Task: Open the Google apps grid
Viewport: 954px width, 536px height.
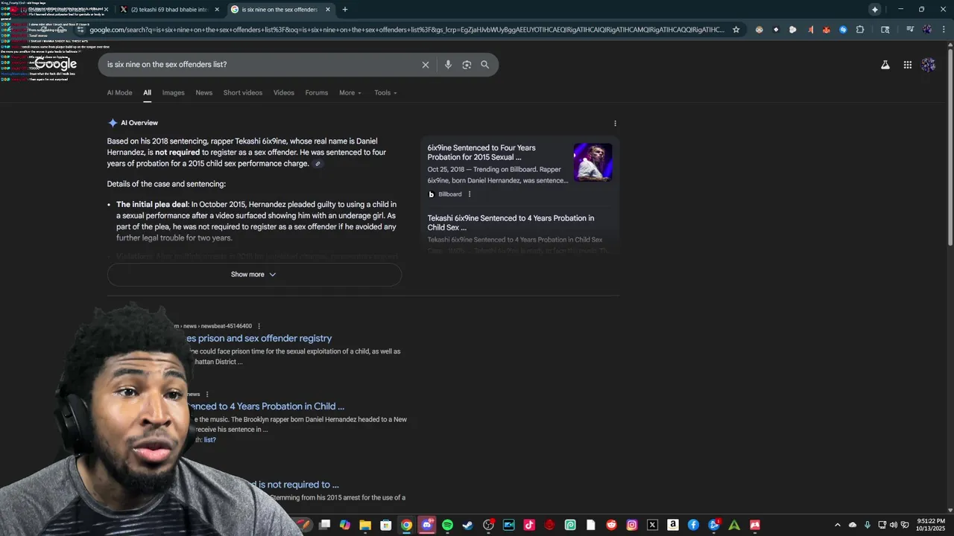Action: pyautogui.click(x=908, y=65)
